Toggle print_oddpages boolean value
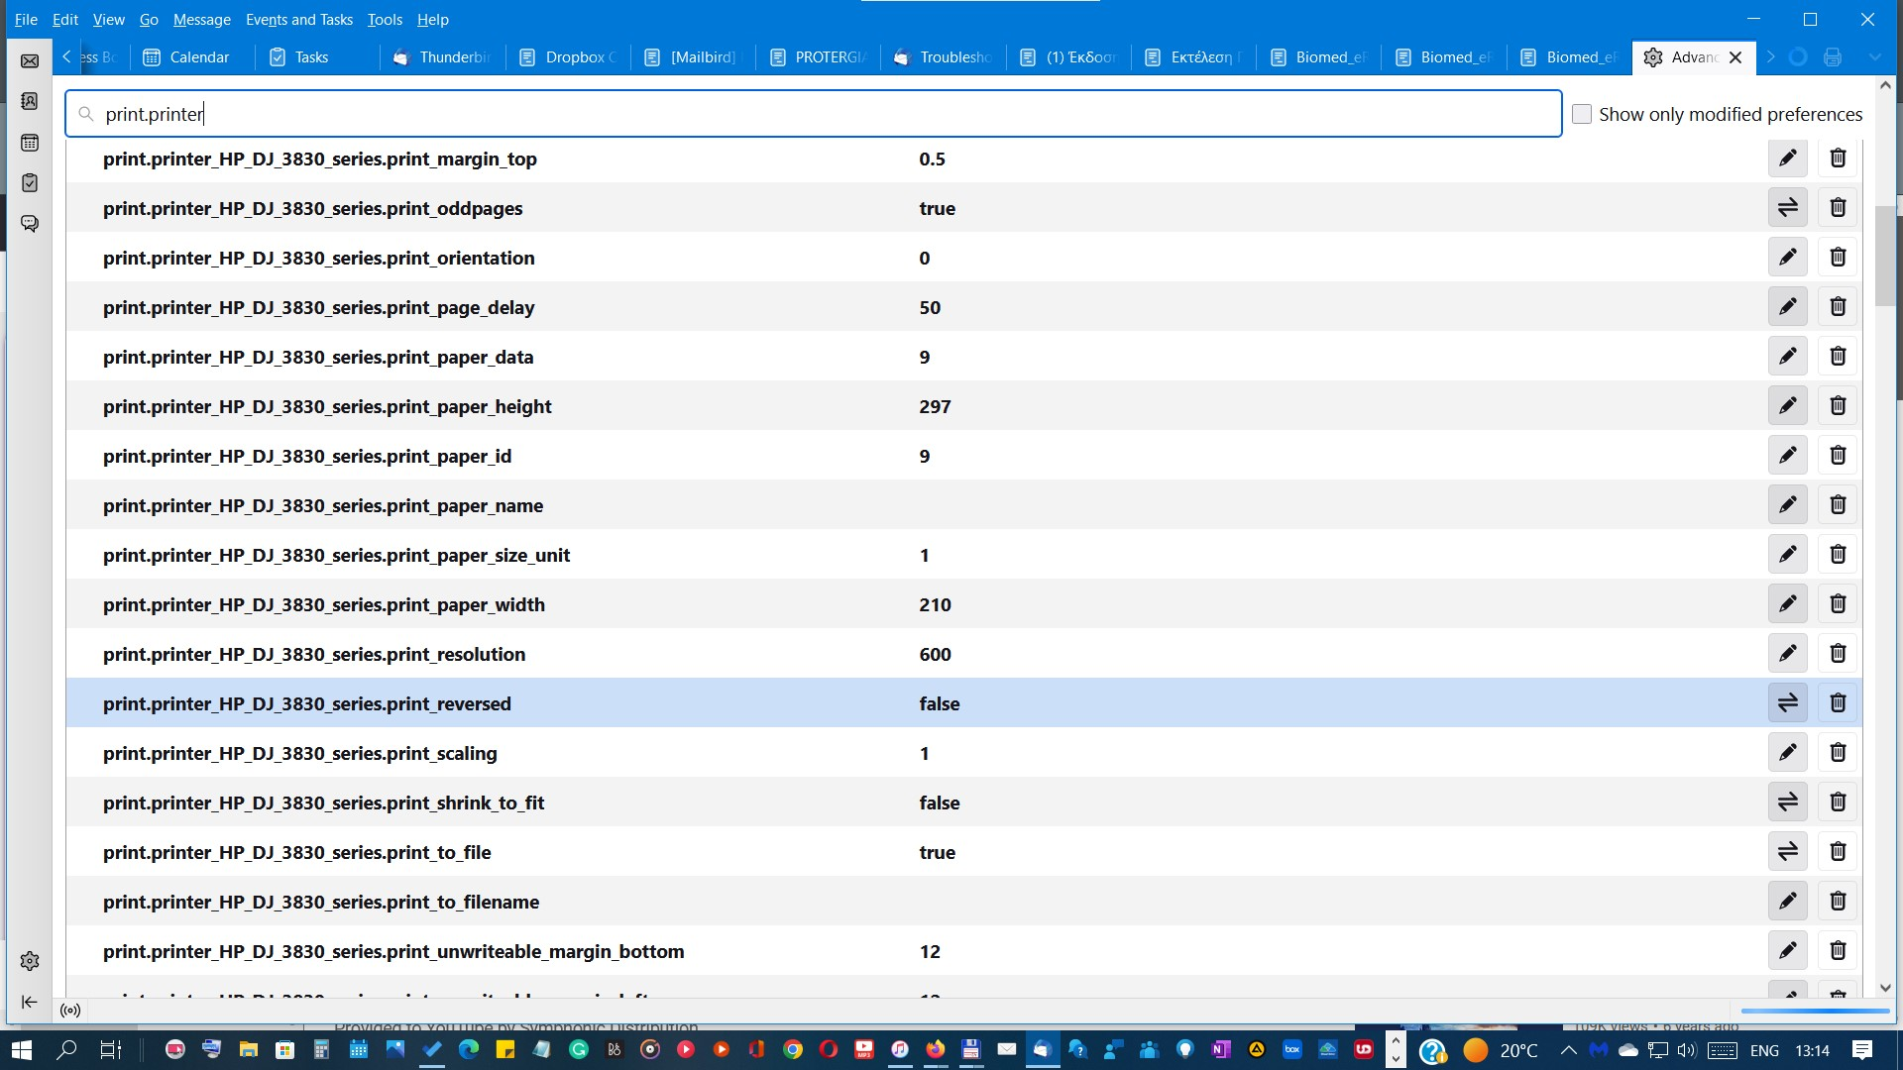 [1787, 208]
